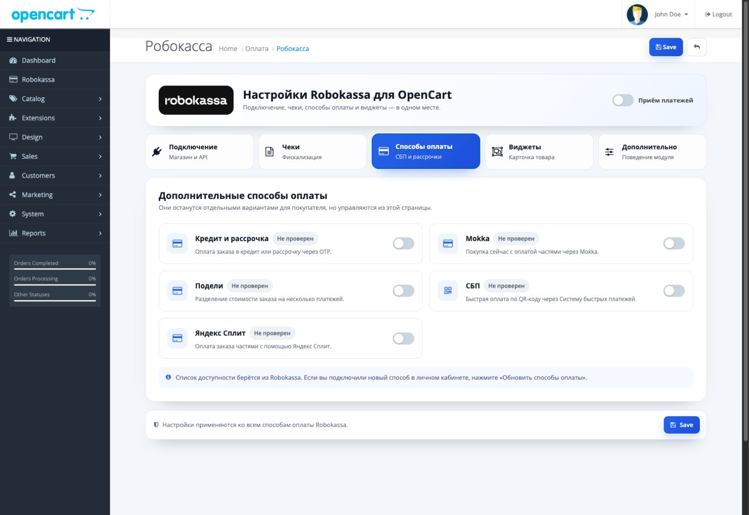Click the Sales cart icon
This screenshot has width=749, height=515.
coord(13,156)
